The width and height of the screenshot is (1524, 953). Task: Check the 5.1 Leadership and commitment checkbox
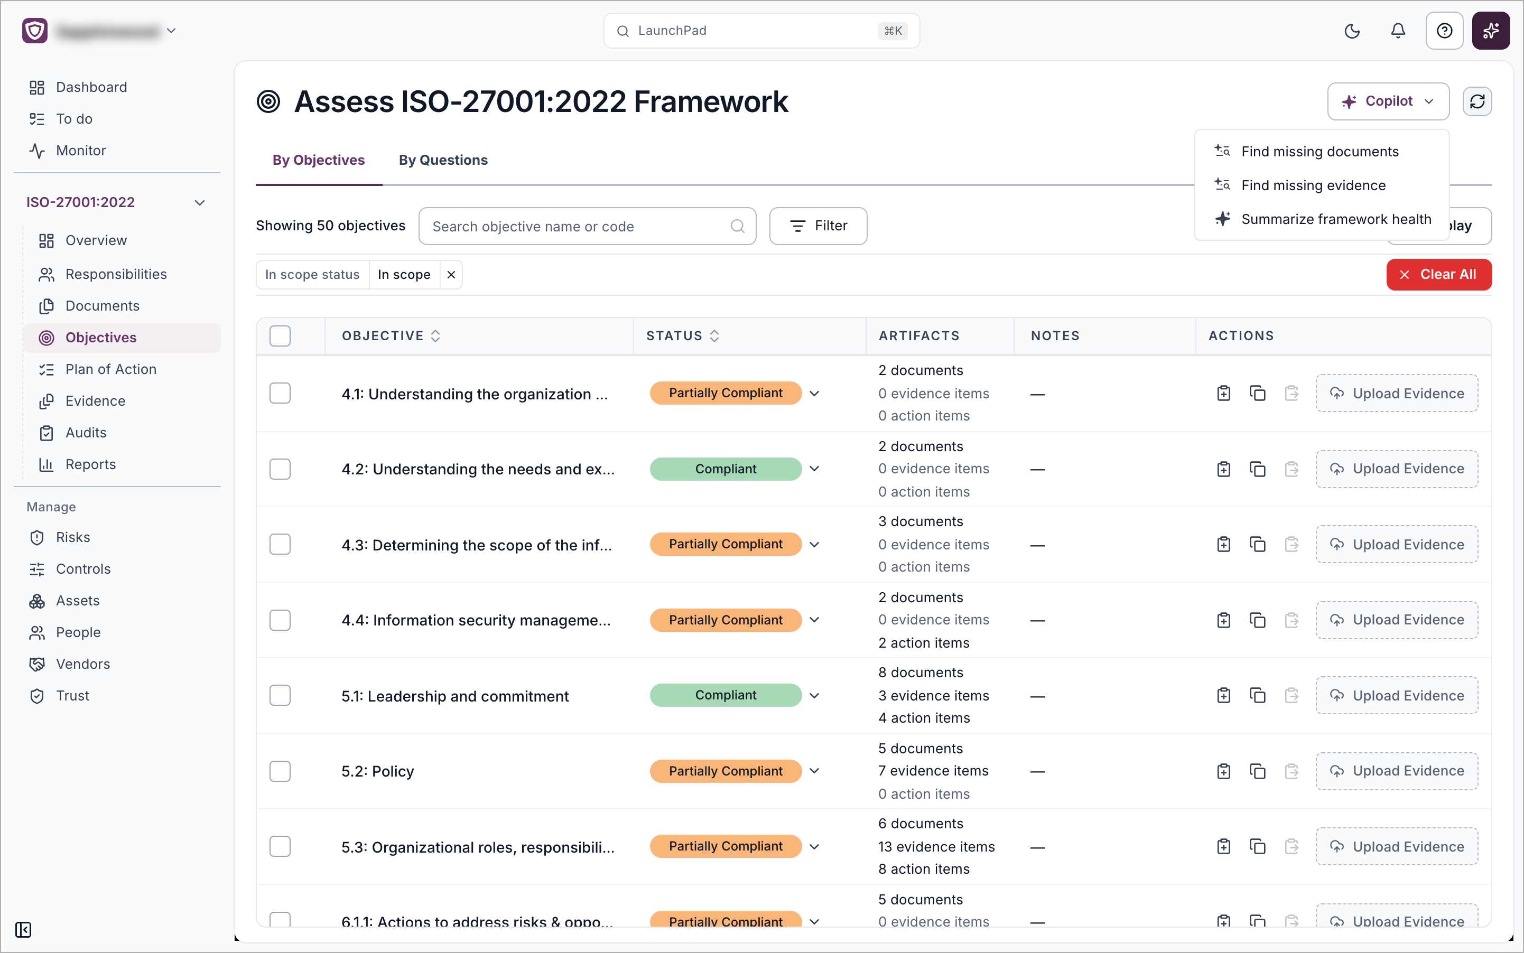click(x=280, y=695)
